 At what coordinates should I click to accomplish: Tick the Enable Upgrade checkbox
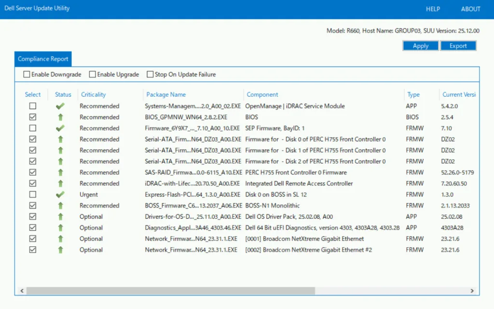[93, 75]
